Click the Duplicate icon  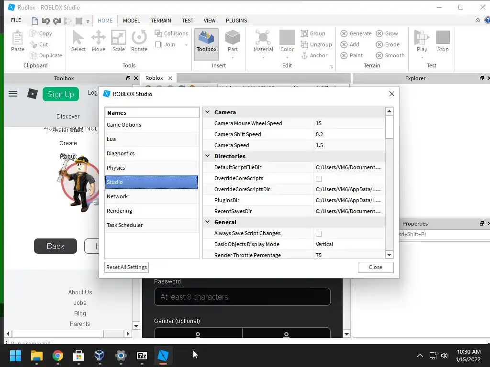(x=33, y=55)
